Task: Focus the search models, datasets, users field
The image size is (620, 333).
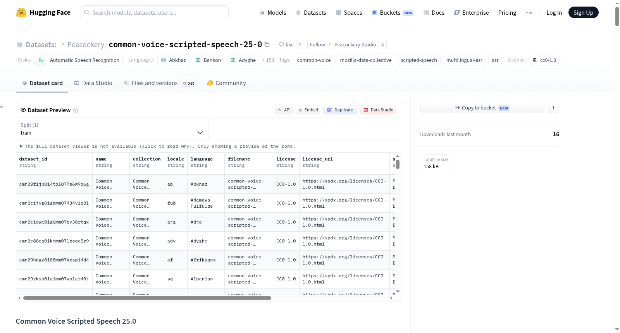Action: tap(154, 12)
